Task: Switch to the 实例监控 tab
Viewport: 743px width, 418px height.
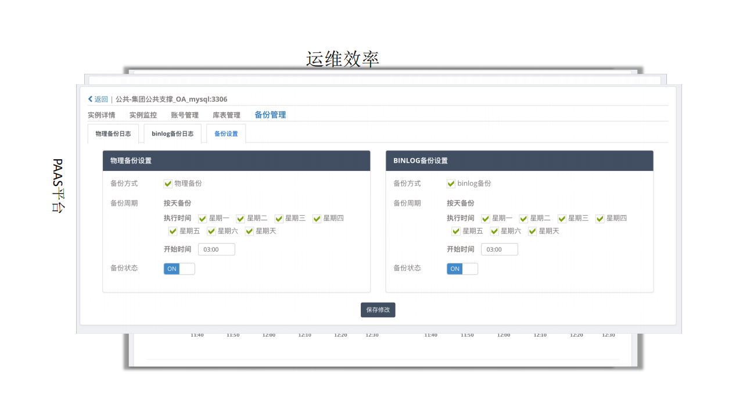Action: [142, 115]
